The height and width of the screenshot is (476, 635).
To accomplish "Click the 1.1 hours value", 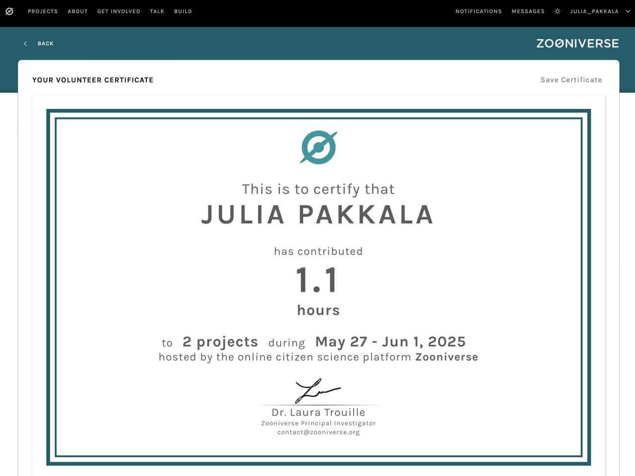I will 317,280.
